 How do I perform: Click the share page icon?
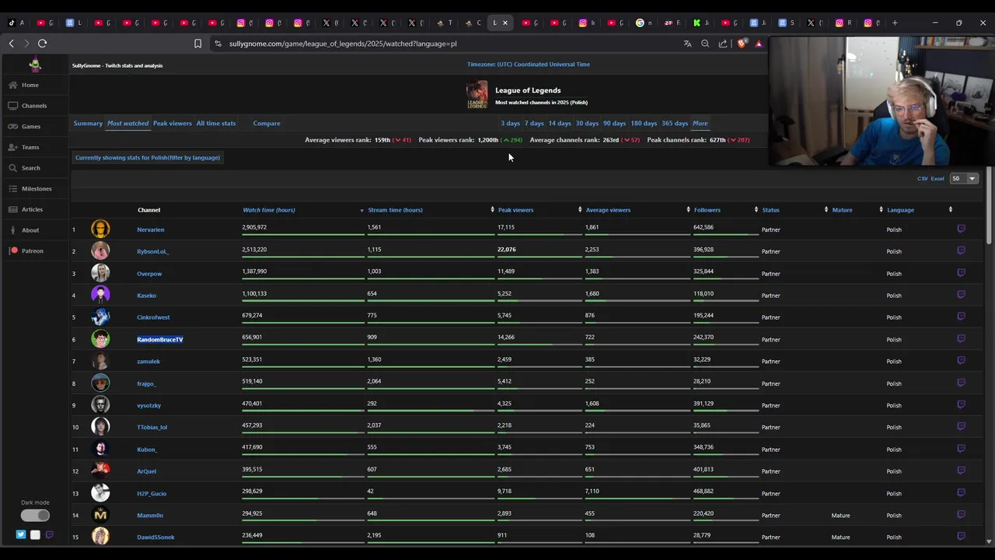tap(723, 44)
